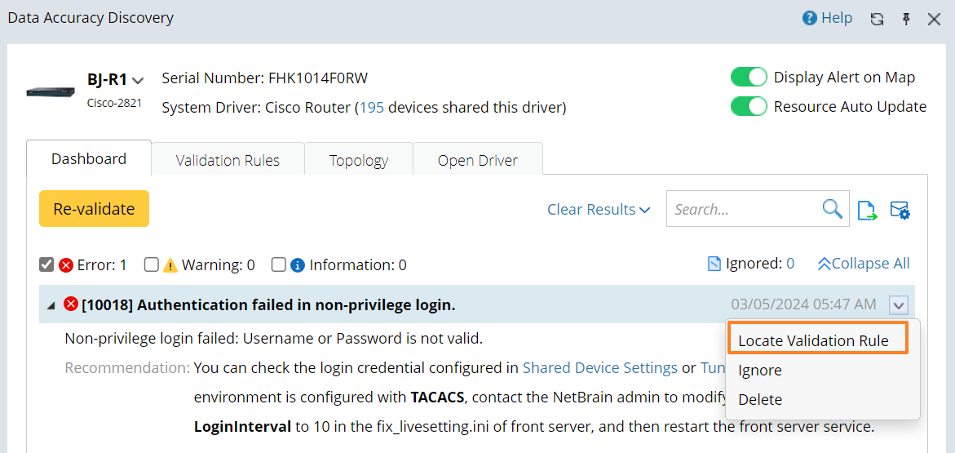Uncheck the Error filter checkbox
The width and height of the screenshot is (955, 453).
tap(46, 264)
